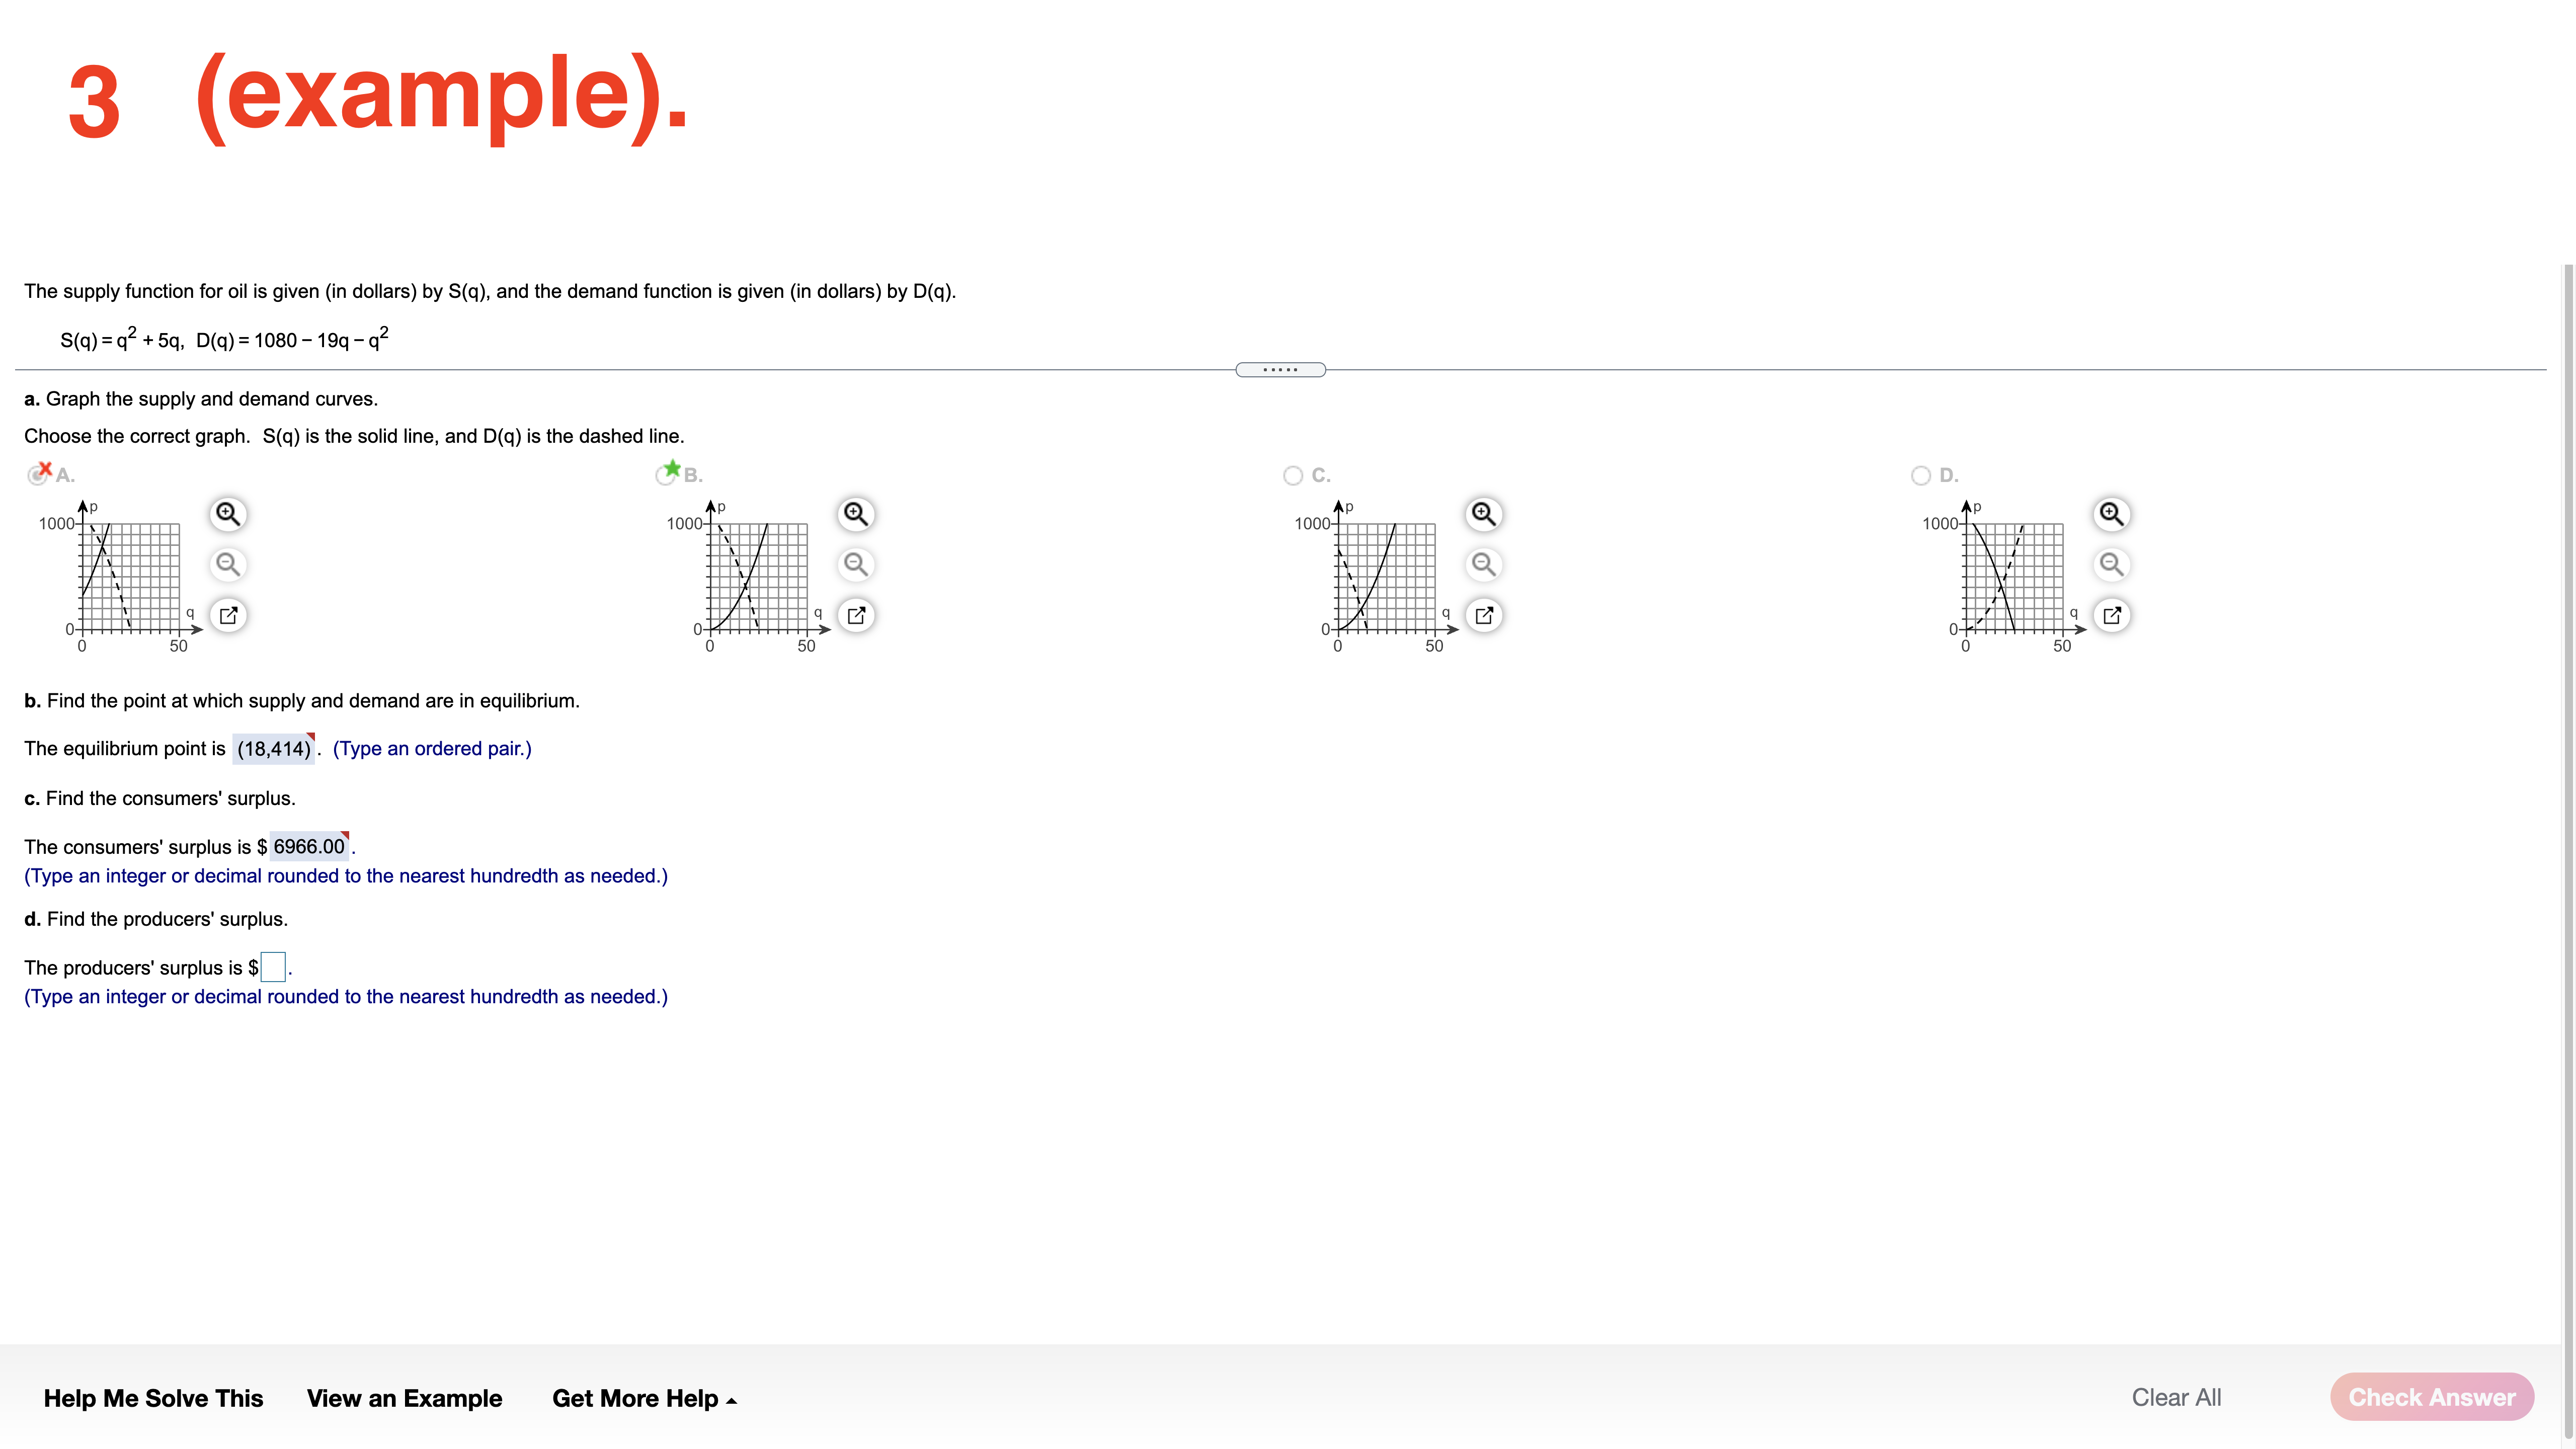This screenshot has width=2576, height=1449.
Task: Zoom in on graph A
Action: (228, 513)
